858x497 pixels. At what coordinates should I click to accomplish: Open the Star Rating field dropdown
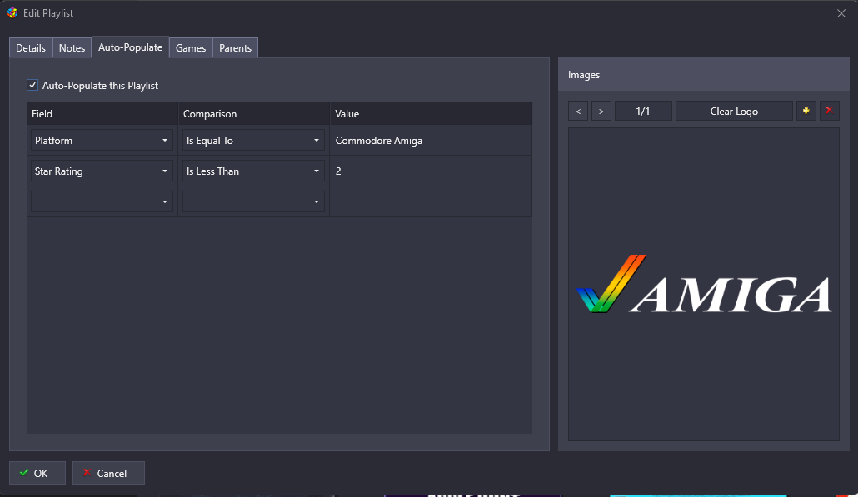pyautogui.click(x=102, y=171)
